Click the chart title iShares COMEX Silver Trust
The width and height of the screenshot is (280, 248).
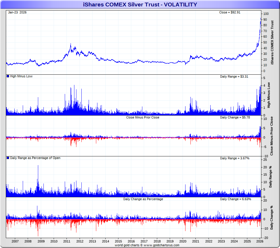[x=140, y=4]
